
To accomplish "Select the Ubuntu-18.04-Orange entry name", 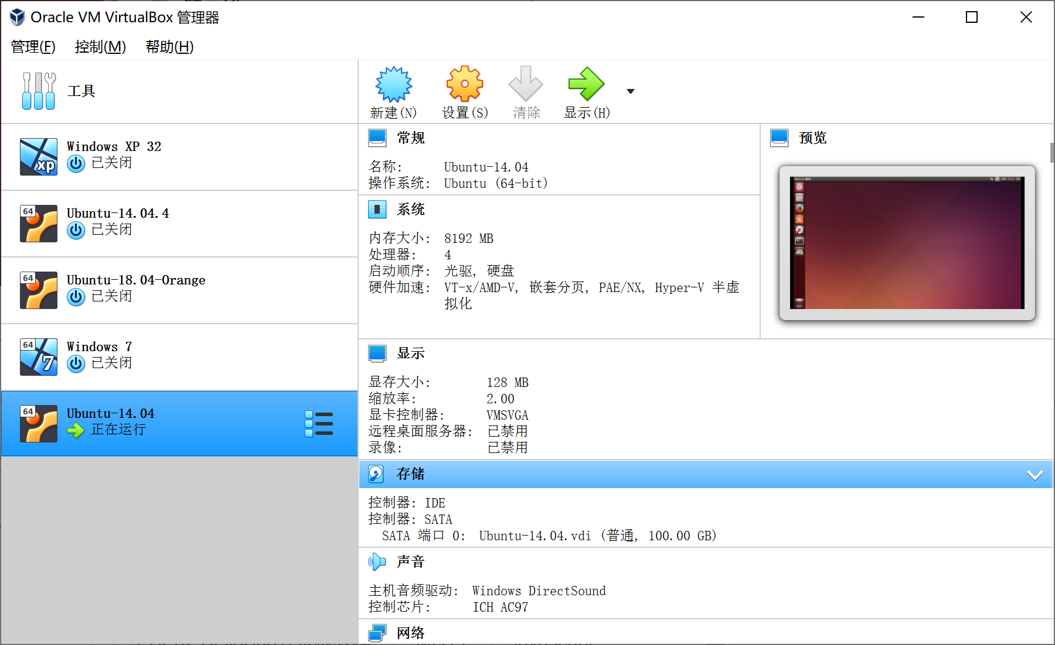I will [136, 280].
